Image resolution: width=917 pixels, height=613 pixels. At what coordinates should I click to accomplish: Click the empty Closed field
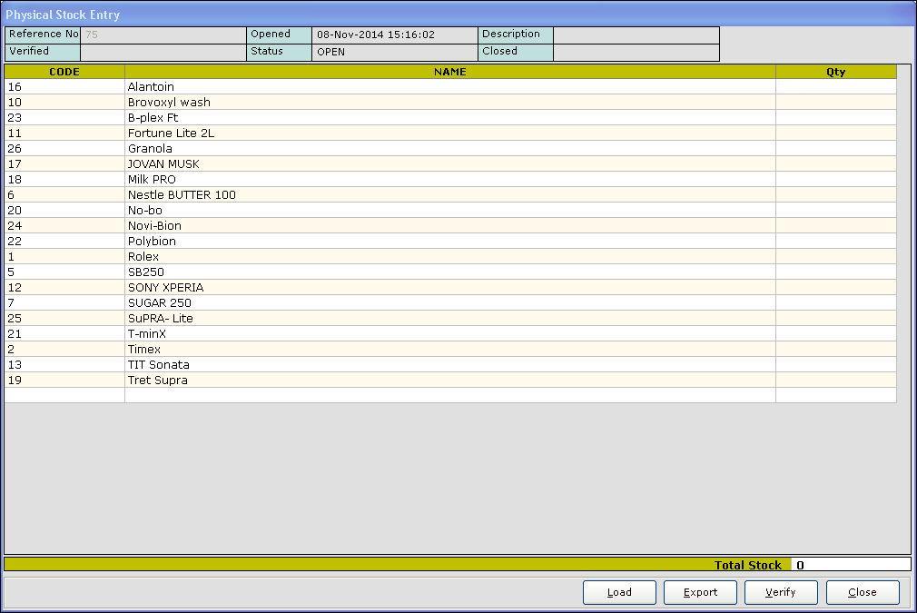click(636, 52)
